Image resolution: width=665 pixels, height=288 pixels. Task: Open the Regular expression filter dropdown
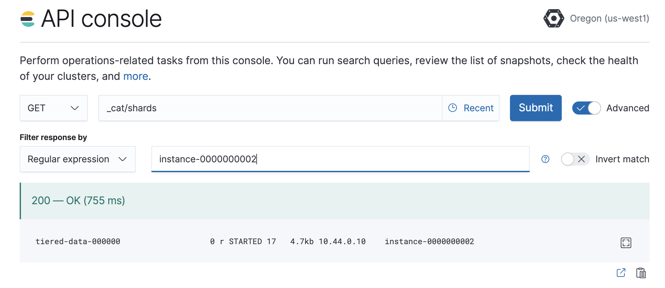tap(78, 159)
